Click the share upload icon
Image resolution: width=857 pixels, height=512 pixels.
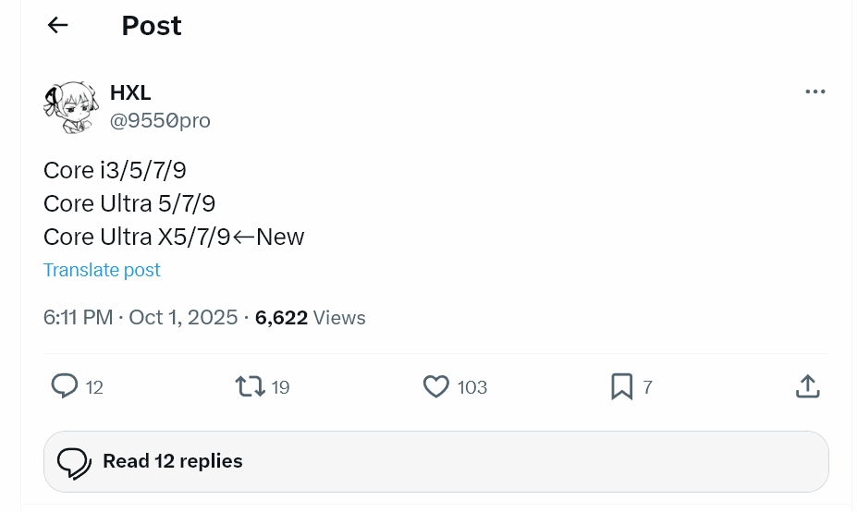(x=807, y=386)
